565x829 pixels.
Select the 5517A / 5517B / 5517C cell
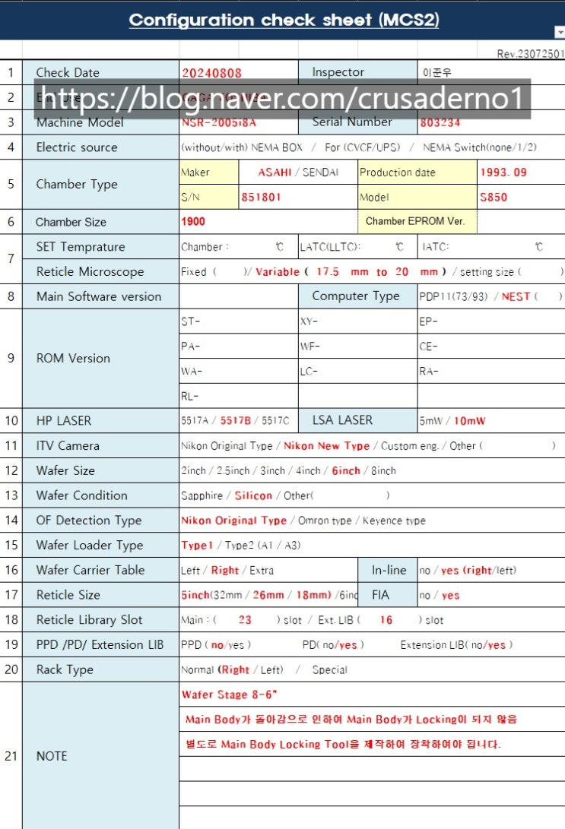pos(239,421)
